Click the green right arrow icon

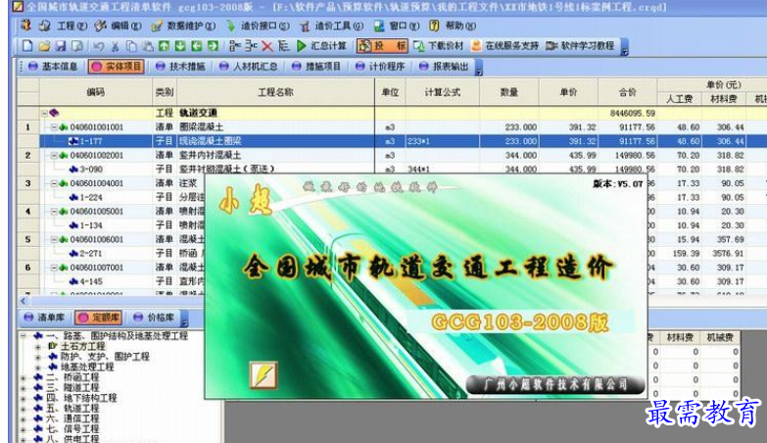[213, 46]
